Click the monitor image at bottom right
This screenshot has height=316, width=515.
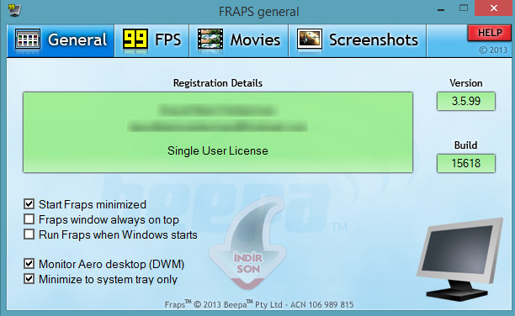click(x=459, y=259)
